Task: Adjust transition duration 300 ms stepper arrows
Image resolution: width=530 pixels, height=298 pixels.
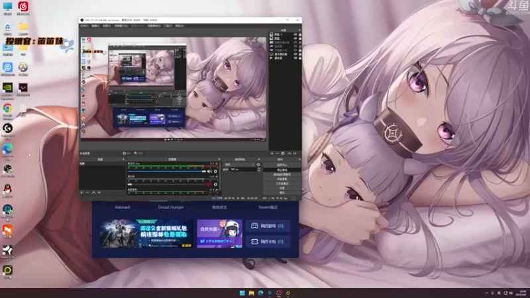Action: pyautogui.click(x=259, y=170)
